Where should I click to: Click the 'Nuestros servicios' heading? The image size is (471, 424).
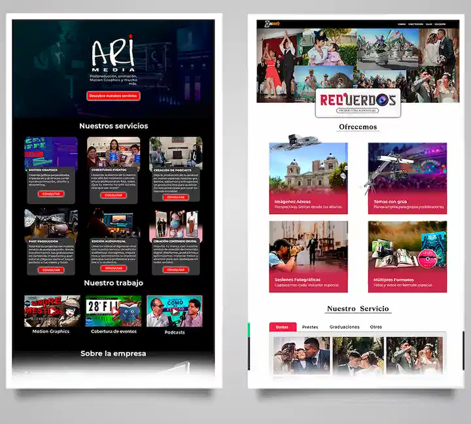point(114,126)
